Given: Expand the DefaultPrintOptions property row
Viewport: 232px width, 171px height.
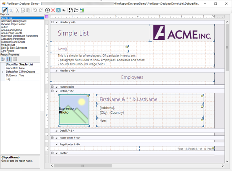Looking at the screenshot, I should (x=3, y=72).
